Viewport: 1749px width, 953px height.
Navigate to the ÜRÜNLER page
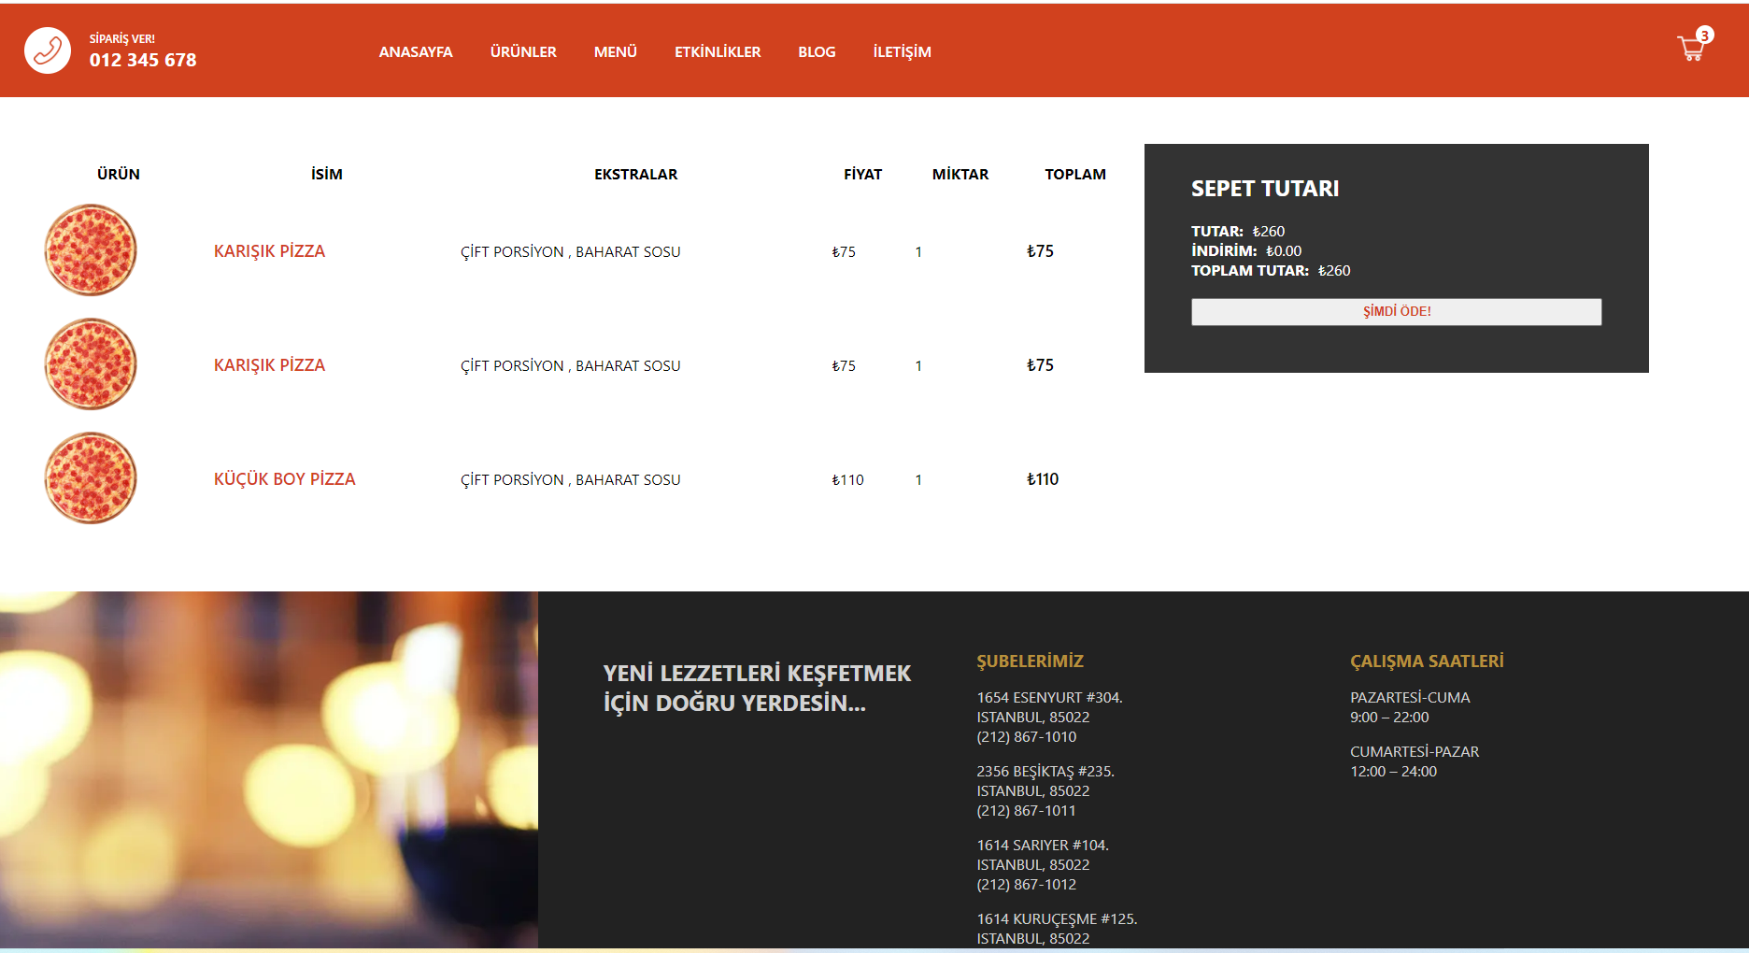pyautogui.click(x=523, y=52)
